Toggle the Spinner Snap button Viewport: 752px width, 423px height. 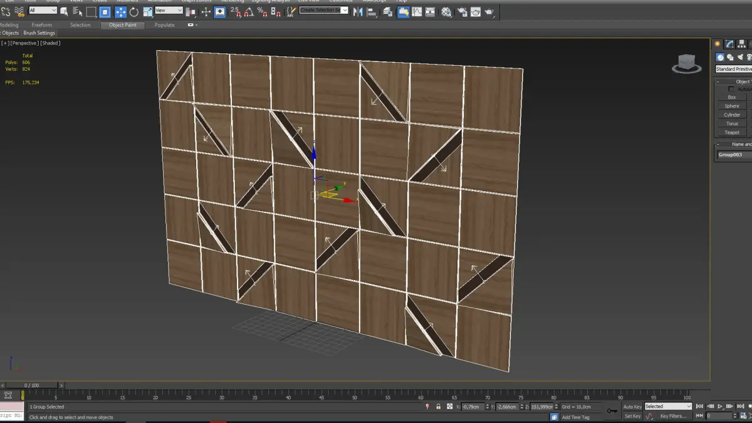[x=277, y=11]
